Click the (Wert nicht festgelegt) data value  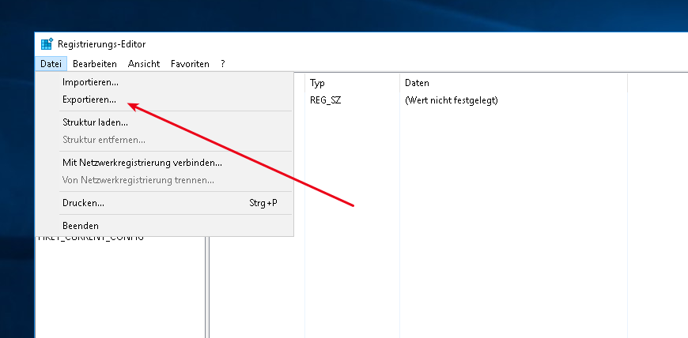[x=451, y=100]
